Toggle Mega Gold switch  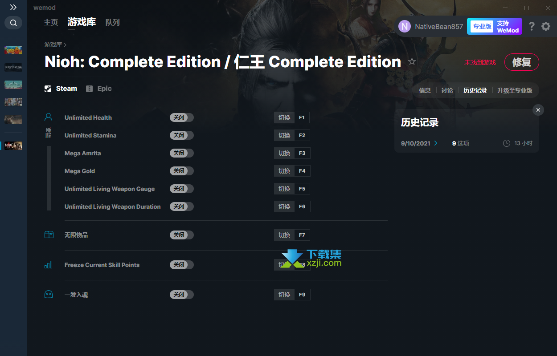point(182,171)
